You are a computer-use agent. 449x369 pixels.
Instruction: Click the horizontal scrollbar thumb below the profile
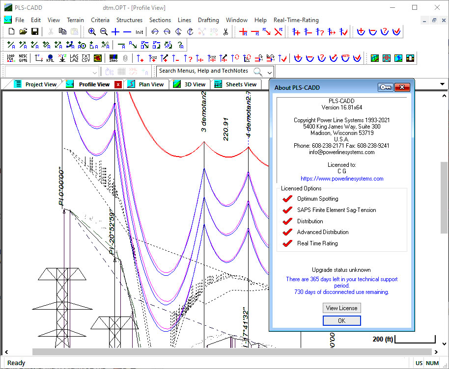[x=232, y=352]
